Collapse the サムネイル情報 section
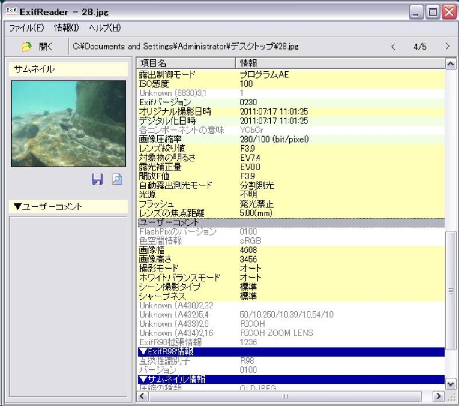Viewport: 459px width, 406px height. (143, 379)
